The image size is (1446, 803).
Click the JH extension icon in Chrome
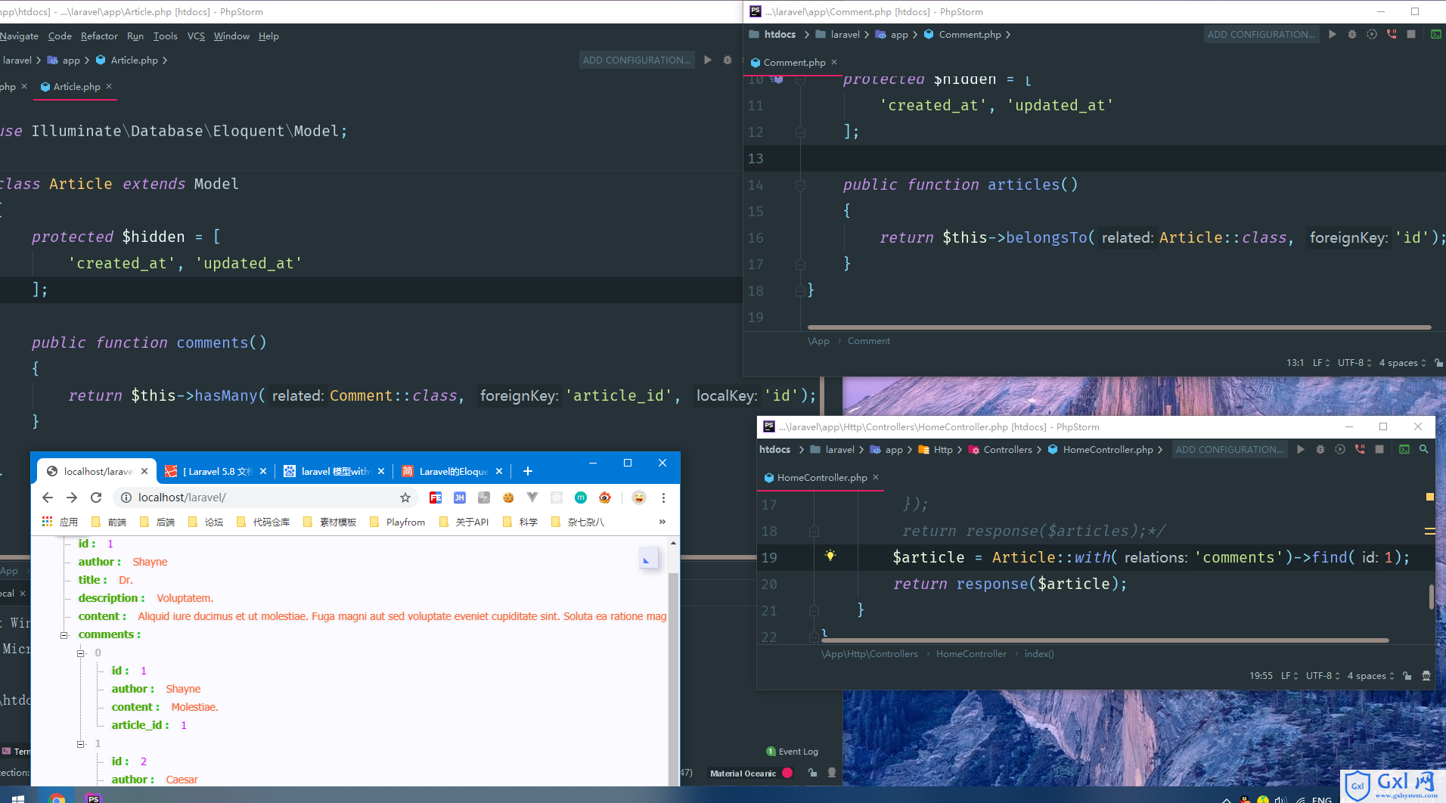(459, 497)
